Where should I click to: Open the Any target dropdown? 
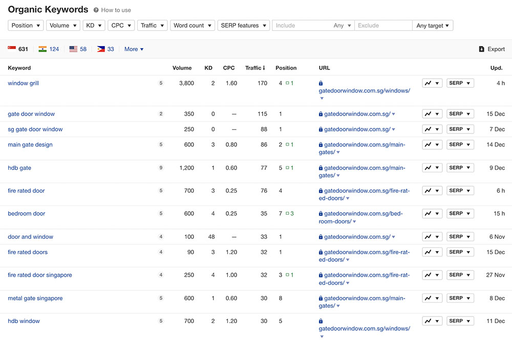432,26
